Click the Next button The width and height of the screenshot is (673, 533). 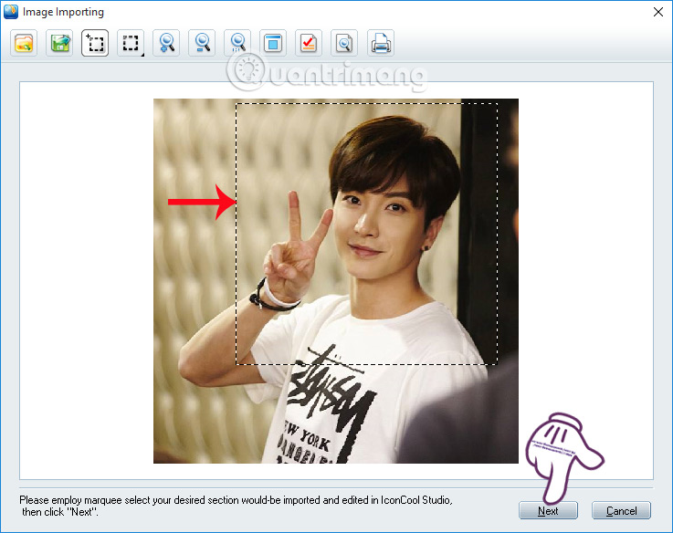pyautogui.click(x=548, y=511)
